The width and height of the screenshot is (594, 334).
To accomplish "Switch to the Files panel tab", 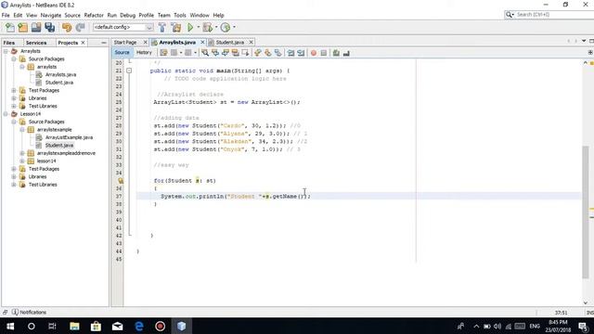I will pyautogui.click(x=9, y=43).
